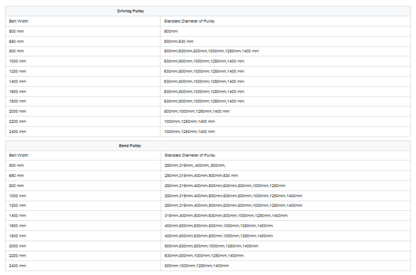Click 2400 mm belt width in Bend Pulley table
Viewport: 416px width, 275px height.
(18, 265)
